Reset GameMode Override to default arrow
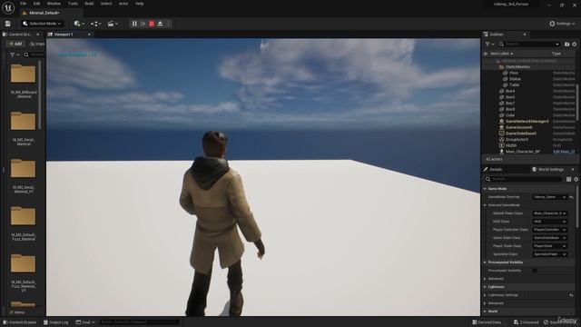This screenshot has width=581, height=327. point(571,197)
